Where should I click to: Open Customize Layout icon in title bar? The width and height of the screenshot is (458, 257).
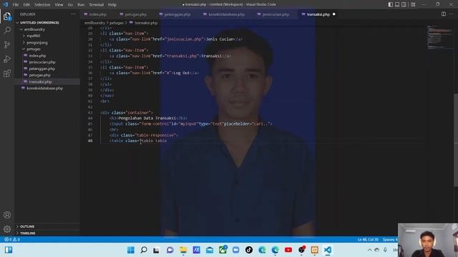tap(413, 4)
